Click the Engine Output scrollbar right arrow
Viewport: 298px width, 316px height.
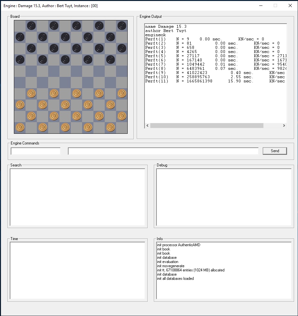pos(284,126)
